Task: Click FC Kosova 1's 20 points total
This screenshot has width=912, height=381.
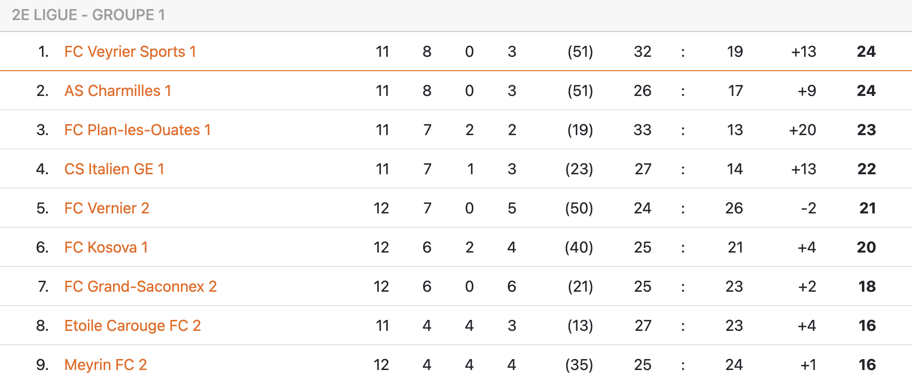Action: click(x=866, y=247)
